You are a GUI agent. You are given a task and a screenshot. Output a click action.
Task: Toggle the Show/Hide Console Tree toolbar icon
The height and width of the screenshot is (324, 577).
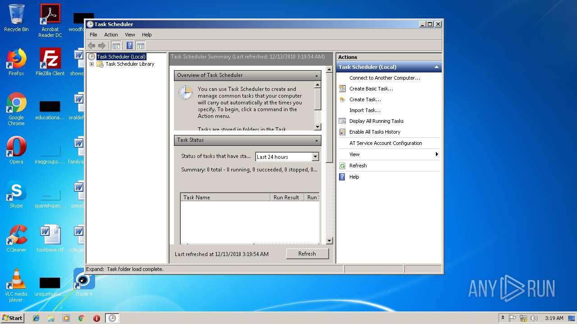click(x=116, y=45)
